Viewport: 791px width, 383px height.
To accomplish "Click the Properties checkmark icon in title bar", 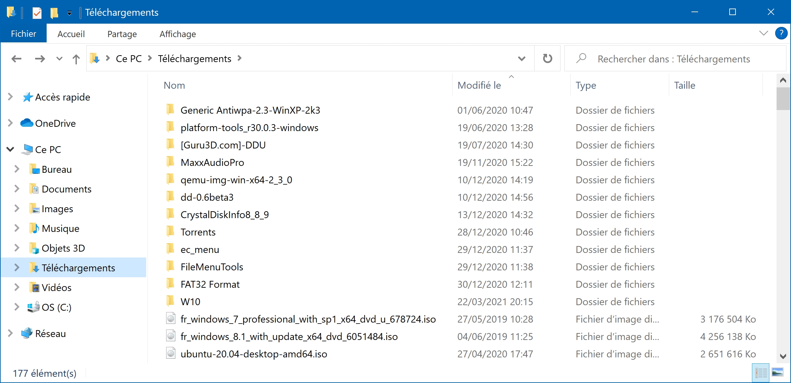I will [x=37, y=13].
